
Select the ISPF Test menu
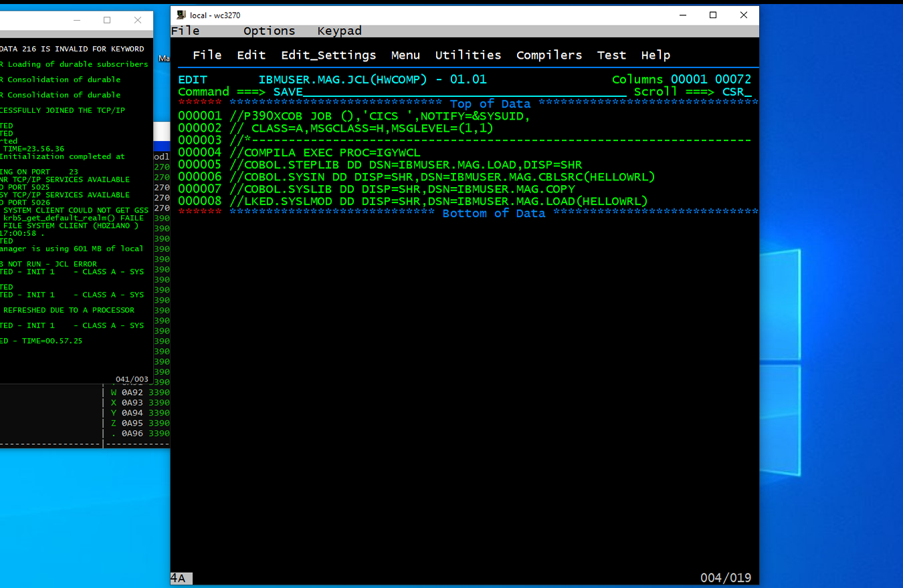tap(611, 55)
